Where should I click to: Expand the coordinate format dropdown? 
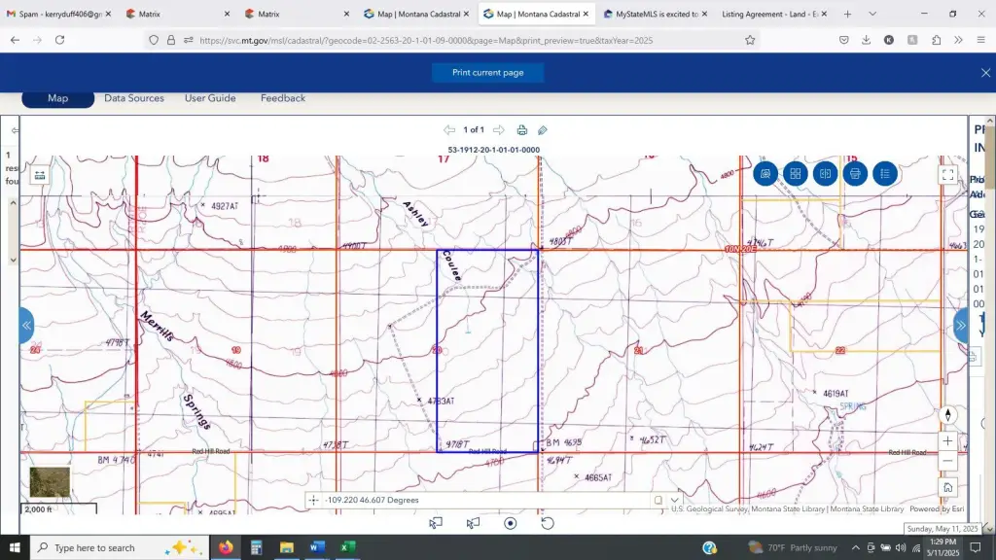[x=674, y=501]
